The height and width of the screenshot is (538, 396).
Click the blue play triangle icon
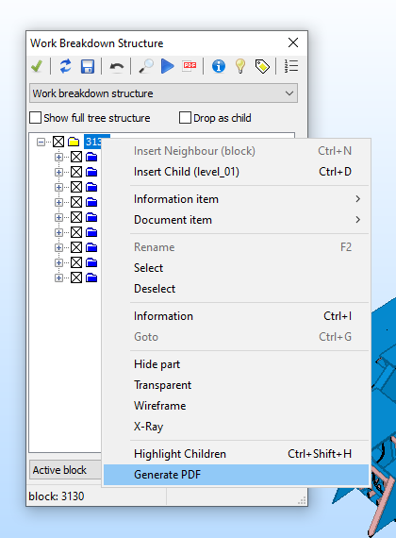(168, 66)
